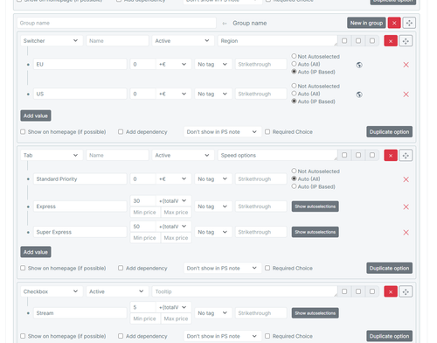Delete the Region switcher option
Screen dimensions: 437x343
coord(391,41)
